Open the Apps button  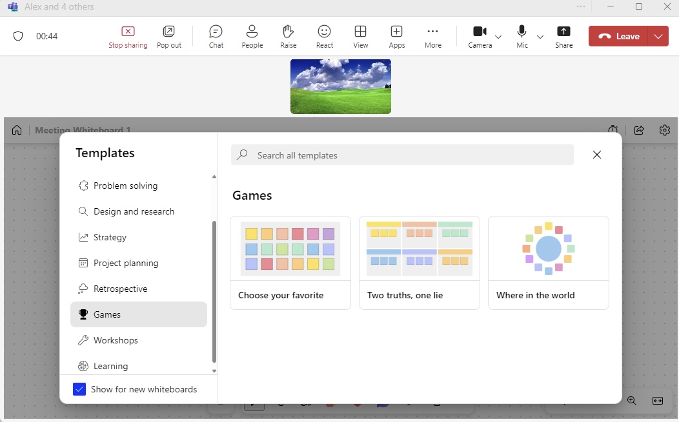397,36
